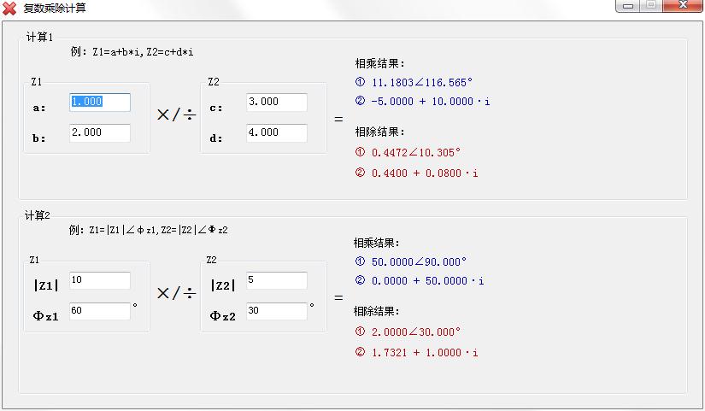Screen dimensions: 705x411
Task: Click the ×/÷ operator symbol in 计算1
Action: 176,115
